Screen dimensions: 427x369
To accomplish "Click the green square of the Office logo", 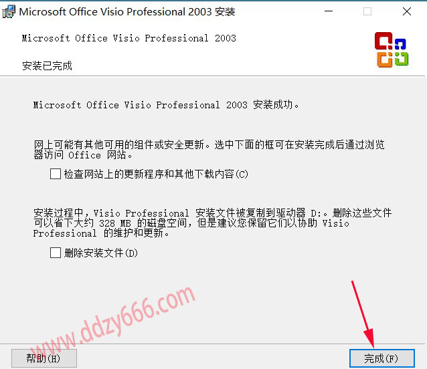I will point(402,59).
